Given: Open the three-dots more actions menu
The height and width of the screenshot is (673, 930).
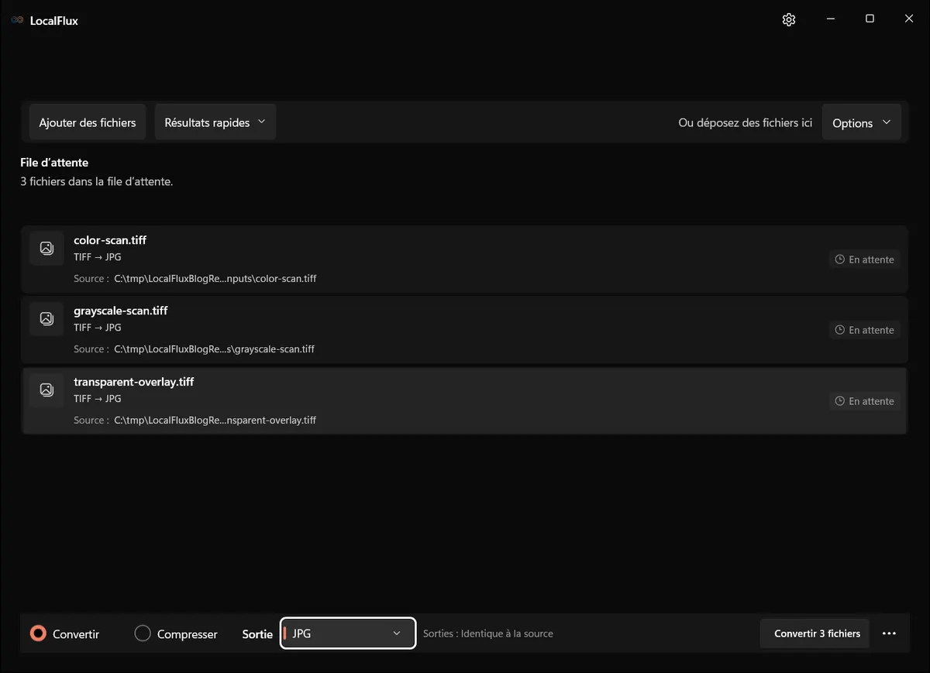Looking at the screenshot, I should [889, 634].
